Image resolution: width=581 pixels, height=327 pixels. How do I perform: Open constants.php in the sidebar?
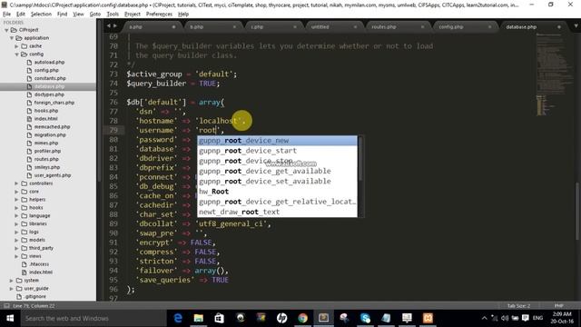(50, 79)
